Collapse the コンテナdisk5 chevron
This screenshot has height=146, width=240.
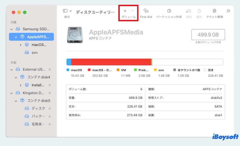16,101
